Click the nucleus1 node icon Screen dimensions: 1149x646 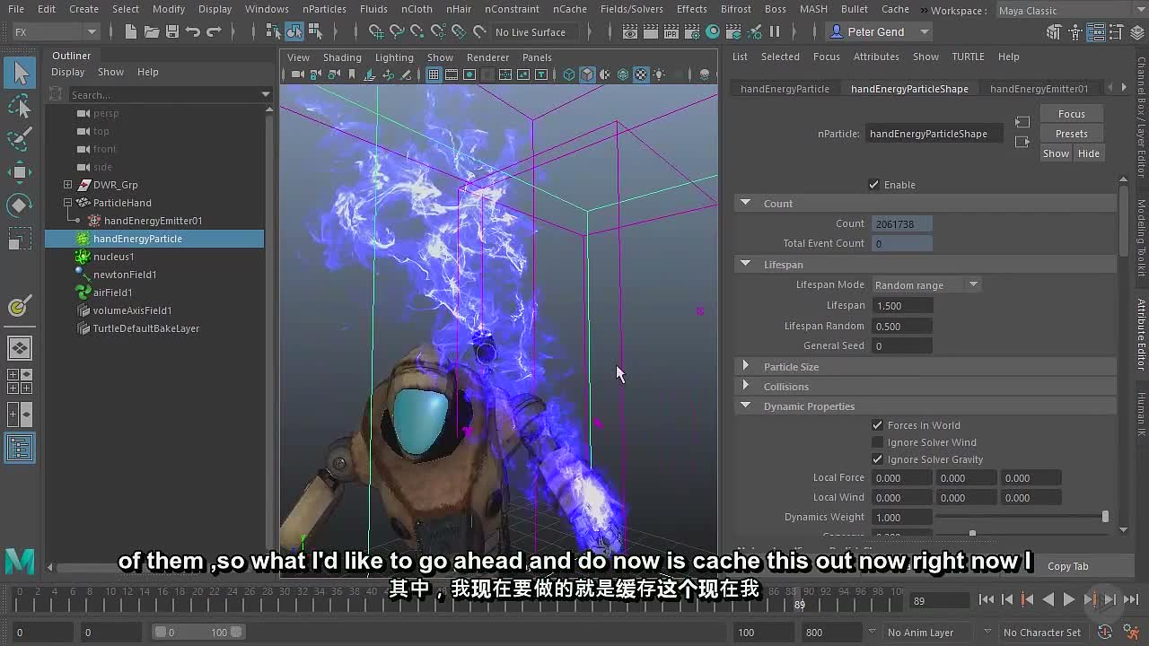coord(83,257)
